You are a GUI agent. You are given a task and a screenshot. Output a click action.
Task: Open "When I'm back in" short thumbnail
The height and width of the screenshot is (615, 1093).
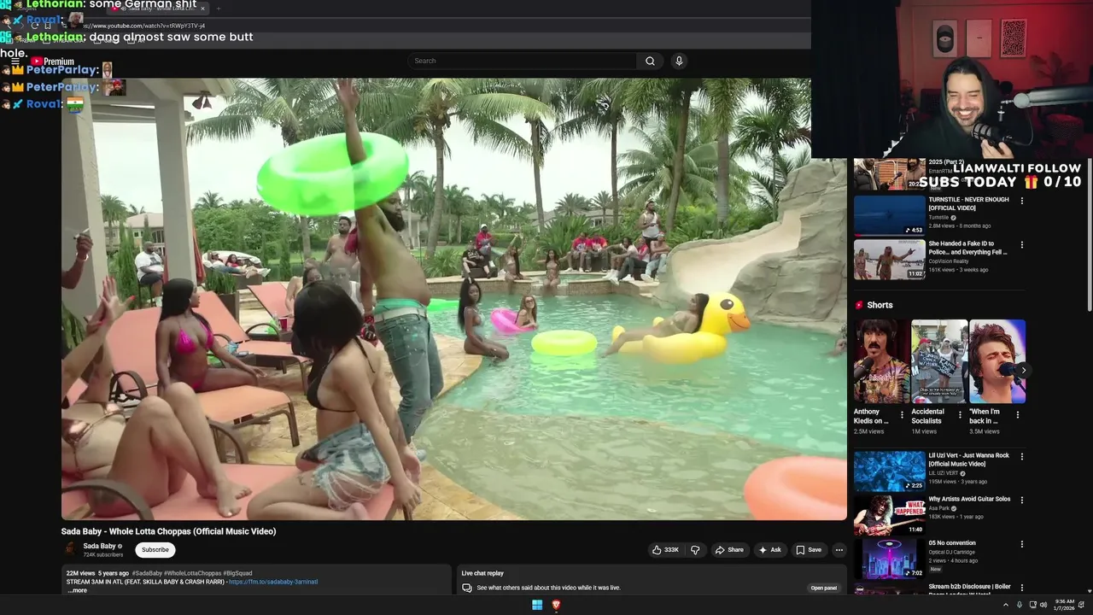point(997,361)
